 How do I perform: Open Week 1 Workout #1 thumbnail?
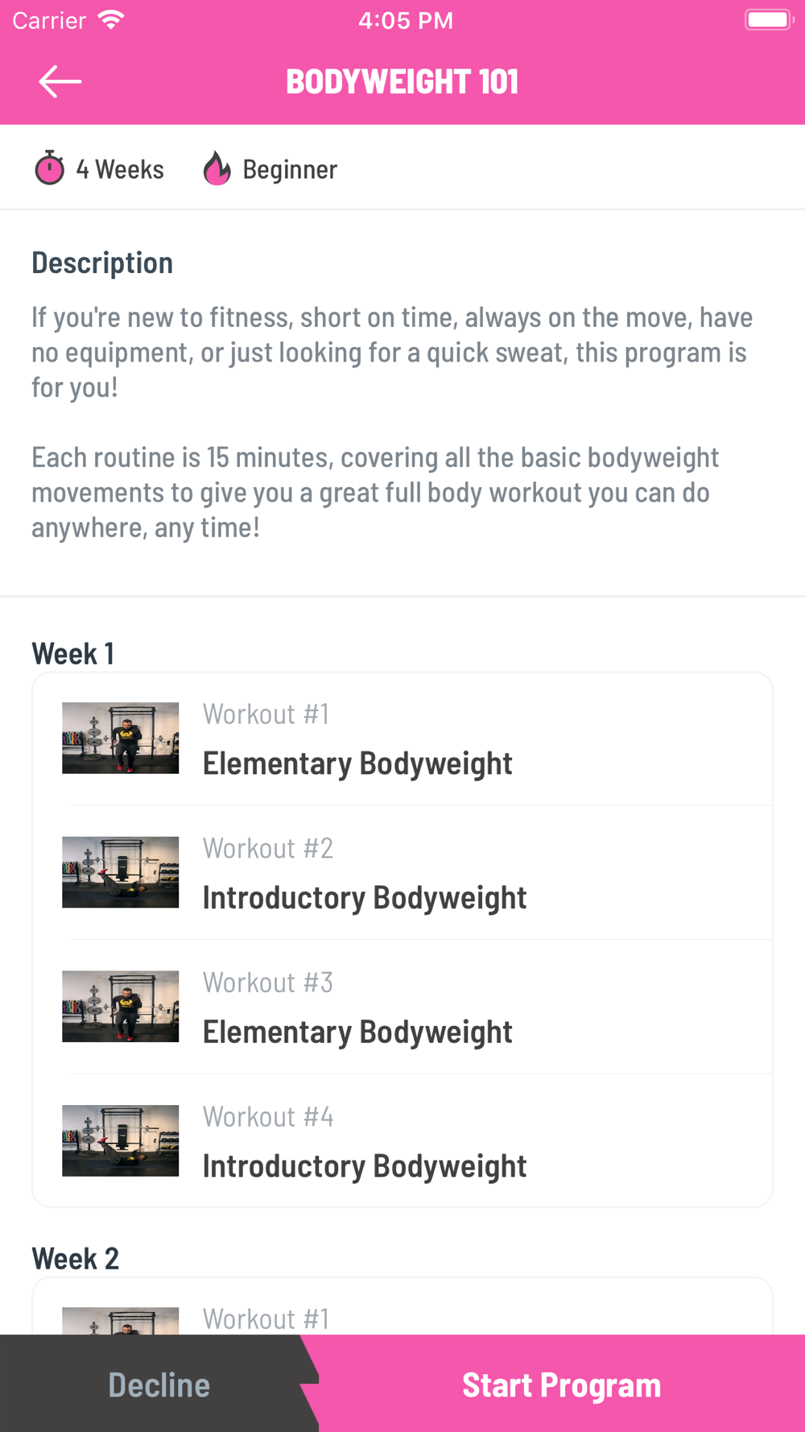[121, 738]
